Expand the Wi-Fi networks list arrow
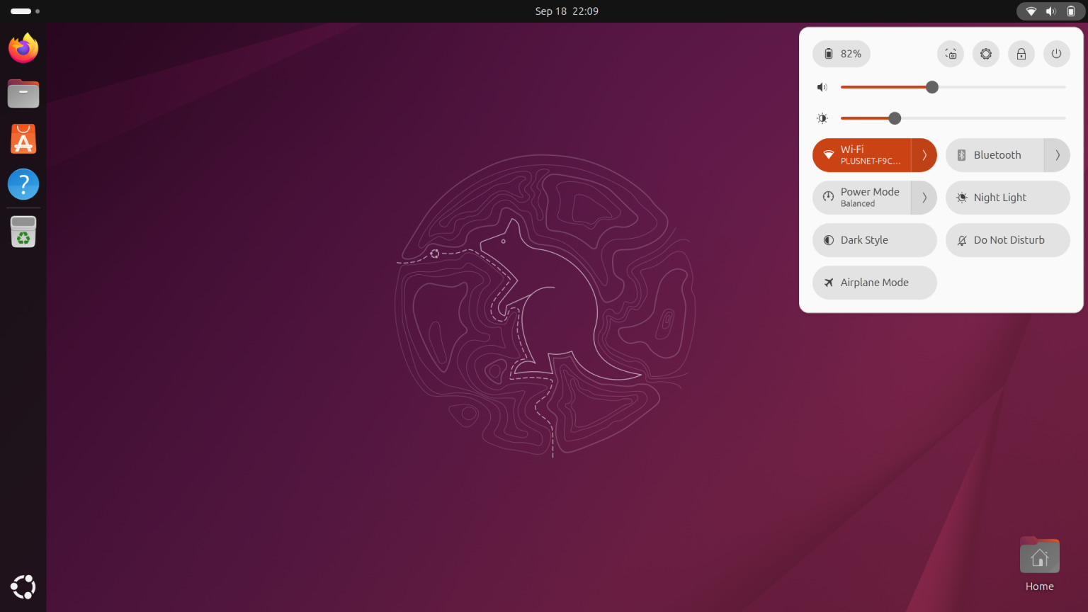 pos(924,155)
